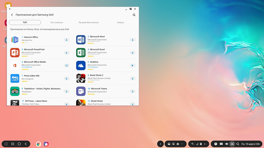Open the date and time Пн, 18 марта
The image size is (264, 148).
[250, 144]
